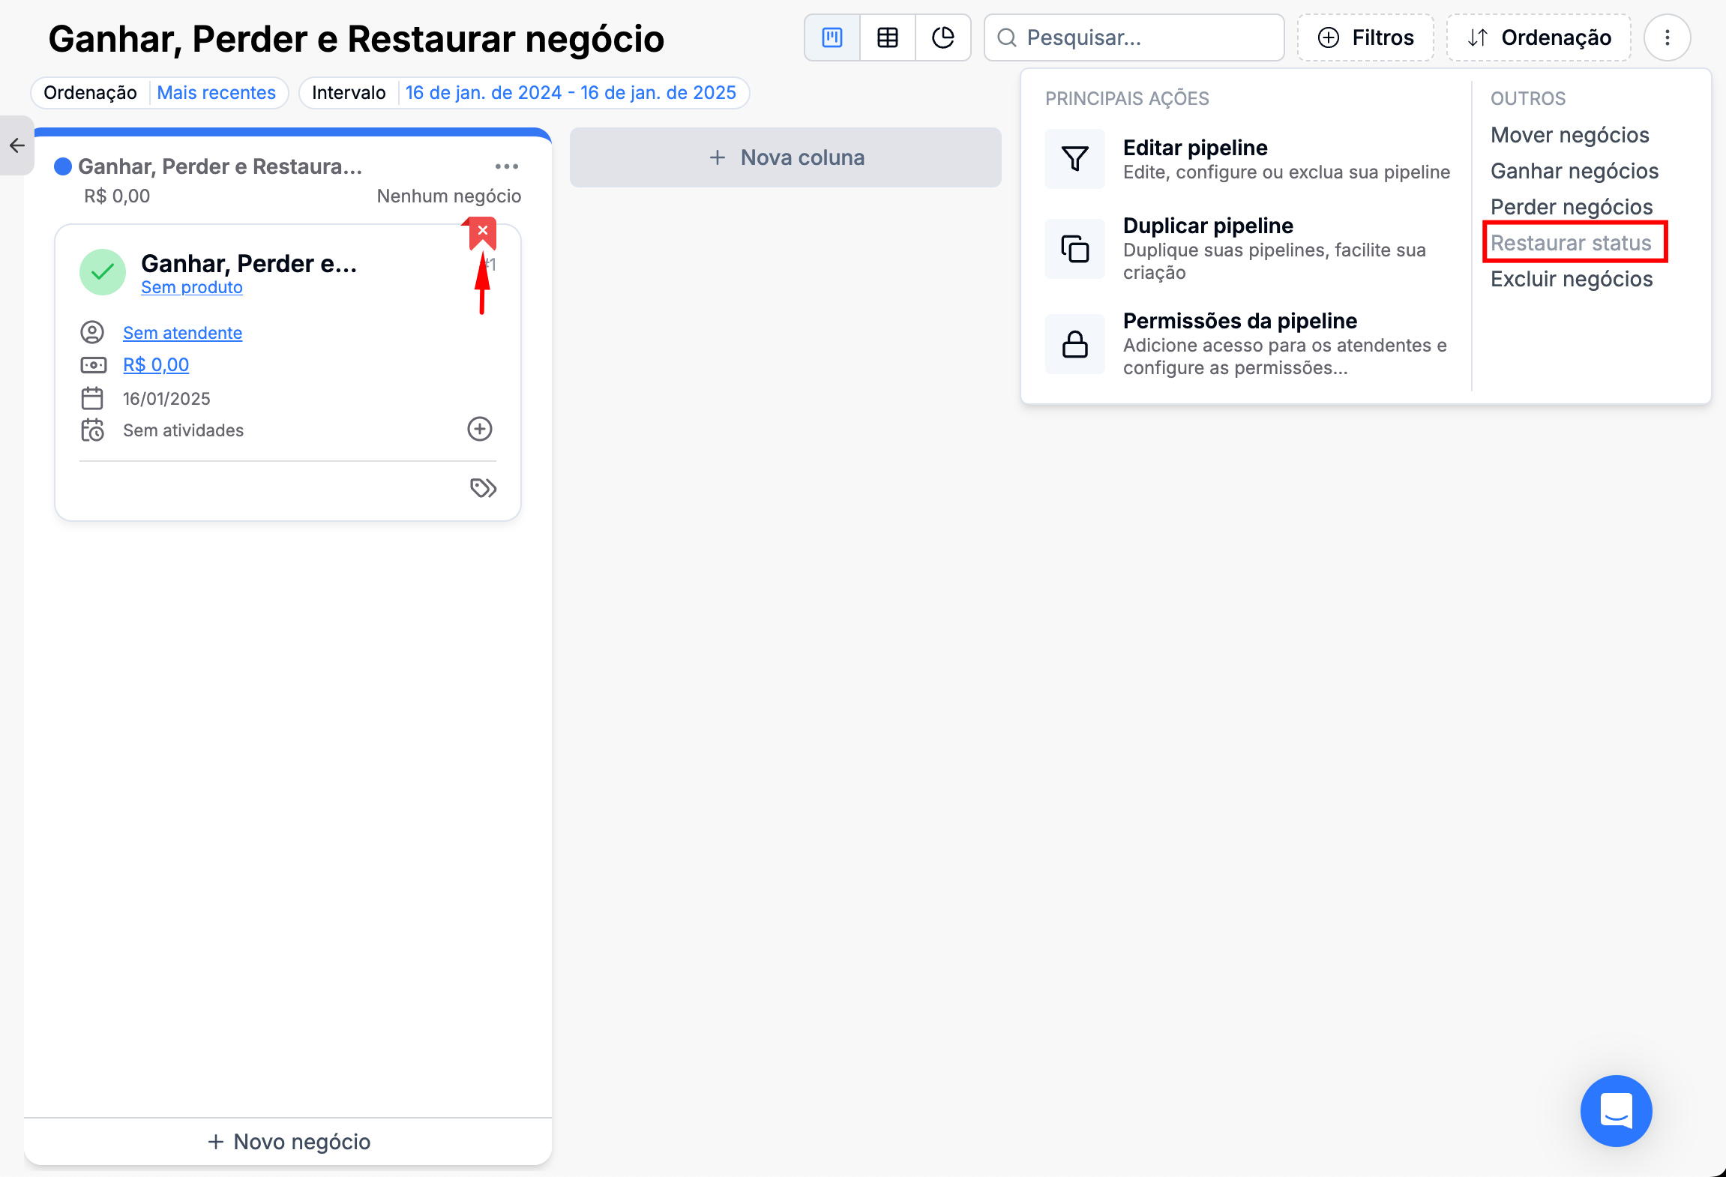Add a Nova coluna button
The width and height of the screenshot is (1726, 1177).
pos(785,157)
